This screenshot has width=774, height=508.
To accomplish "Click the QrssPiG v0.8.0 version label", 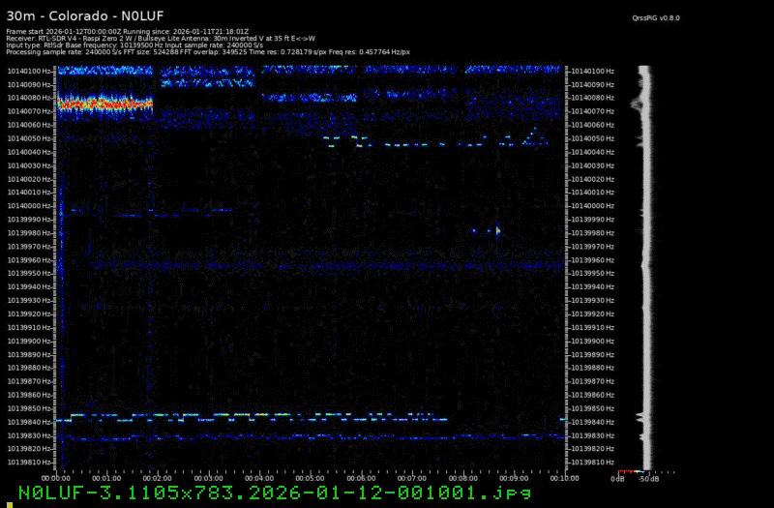I will pyautogui.click(x=654, y=17).
